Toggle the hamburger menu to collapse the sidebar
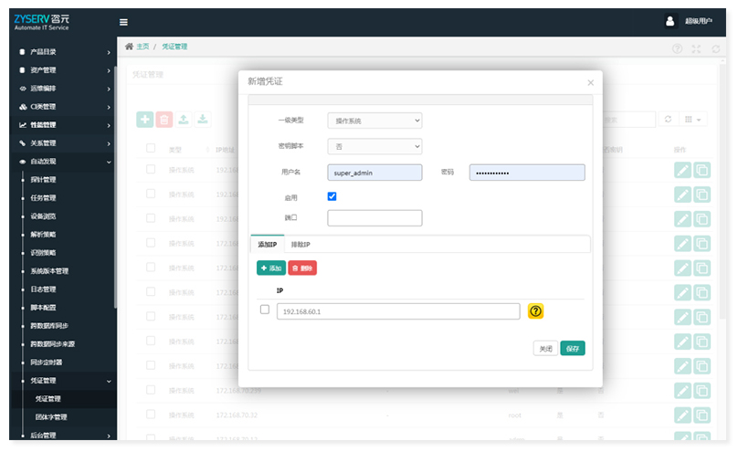Screen dimensions: 738x452 click(123, 22)
